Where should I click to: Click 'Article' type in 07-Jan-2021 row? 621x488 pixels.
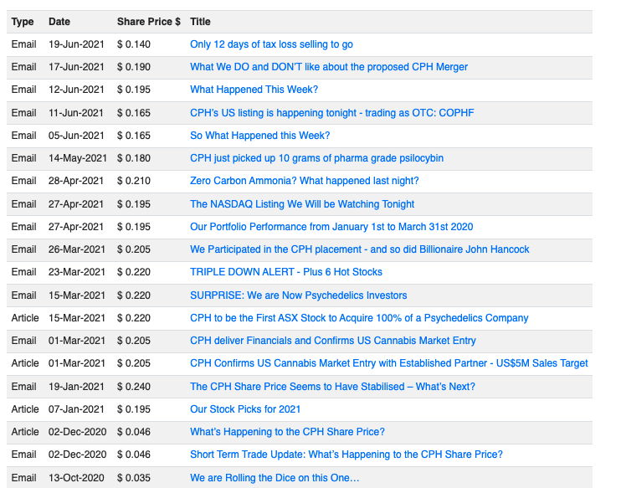[x=25, y=408]
